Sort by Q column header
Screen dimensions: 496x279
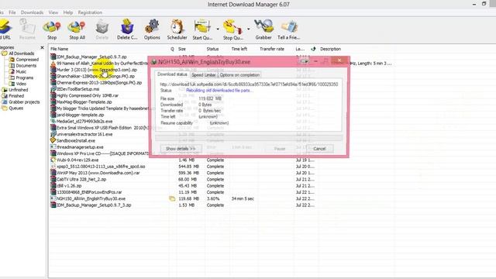point(172,49)
